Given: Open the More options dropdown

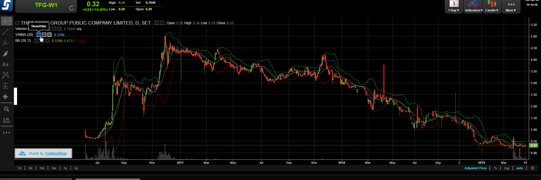Looking at the screenshot, I should point(511,6).
